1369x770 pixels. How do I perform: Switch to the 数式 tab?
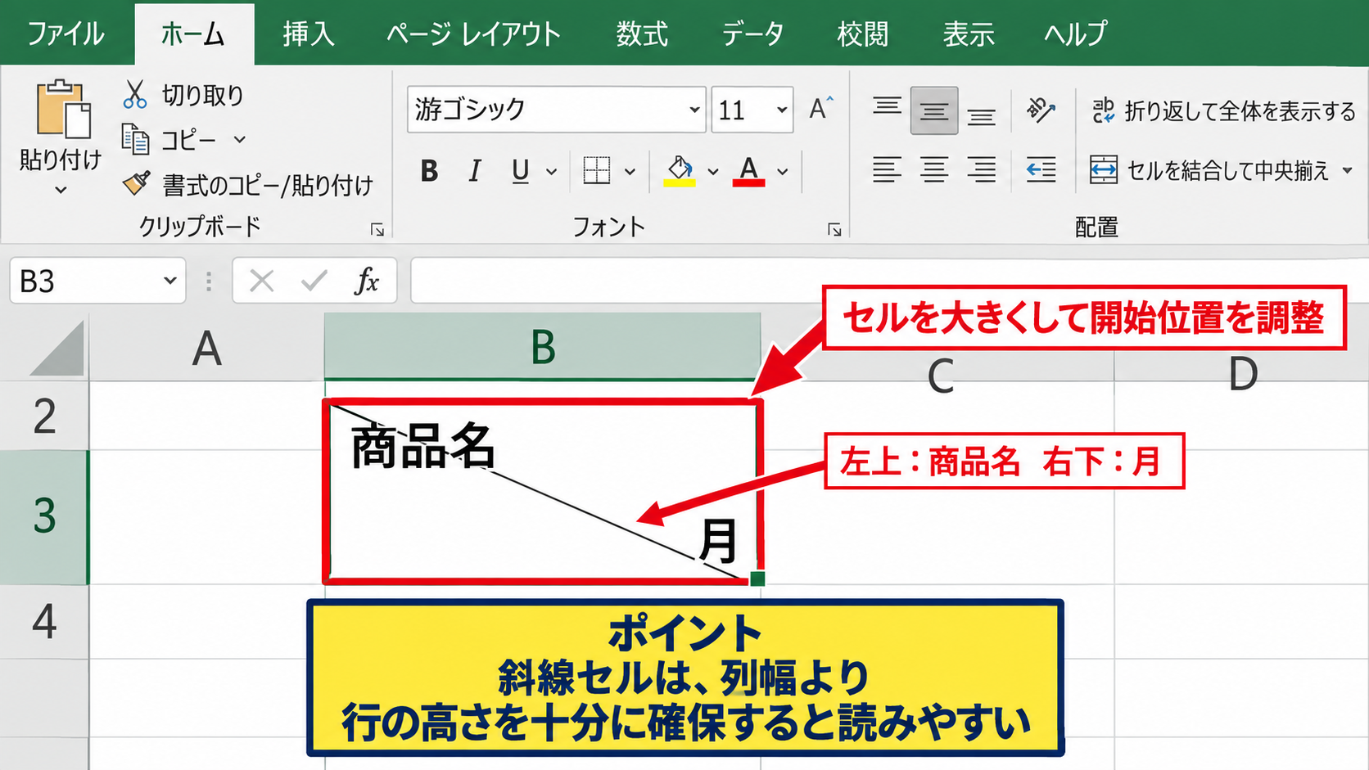(642, 34)
